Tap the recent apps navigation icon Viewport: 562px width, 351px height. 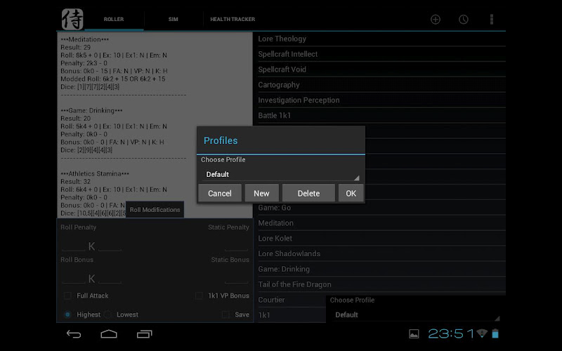pos(144,334)
